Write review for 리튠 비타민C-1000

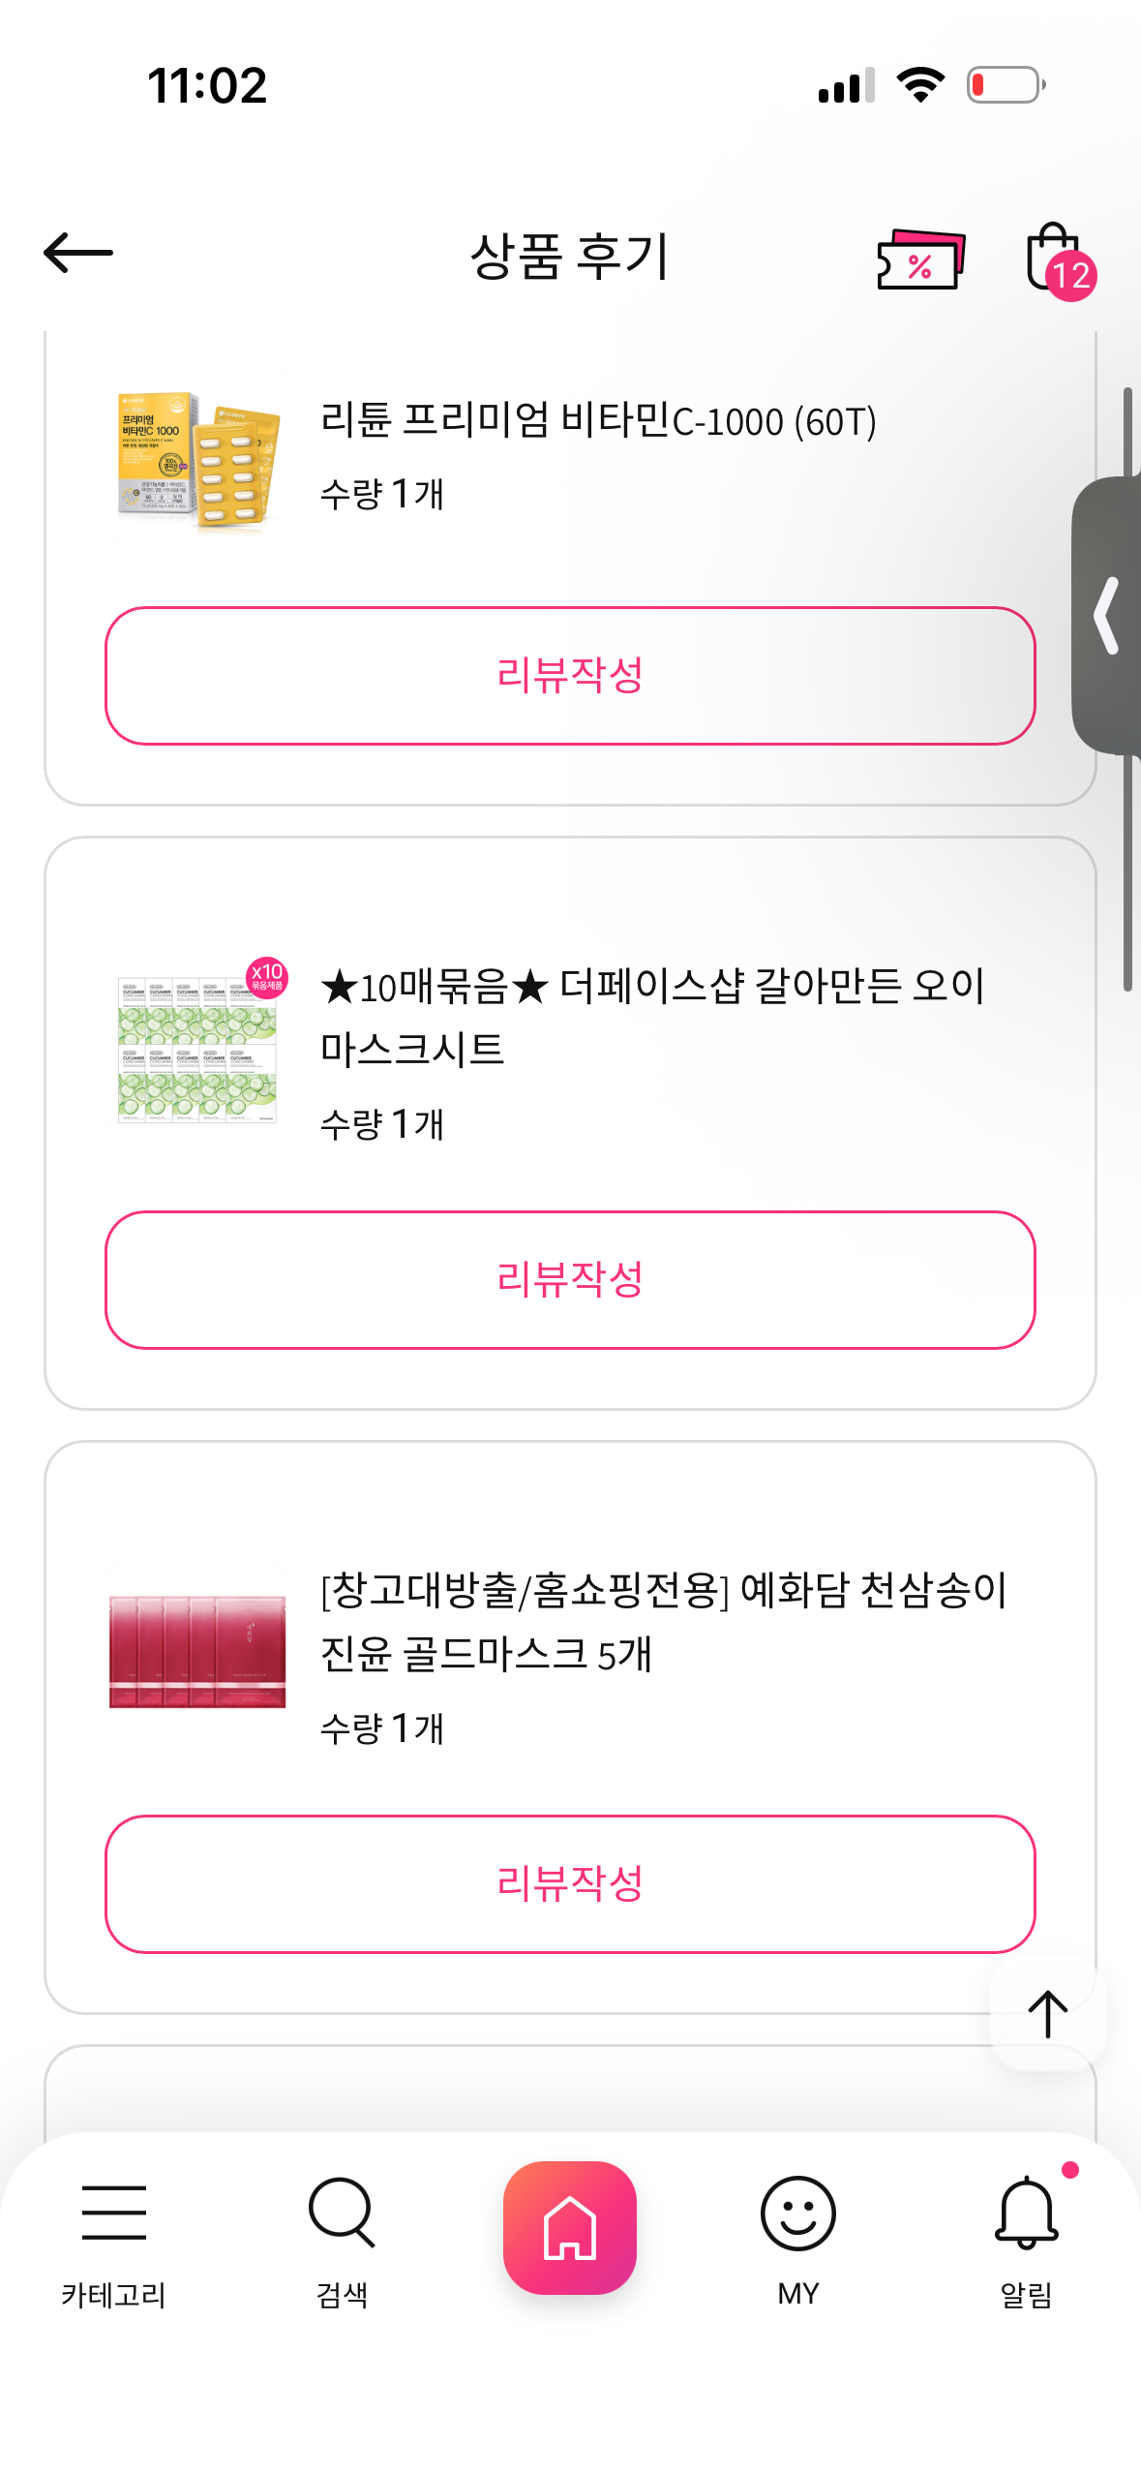(570, 676)
